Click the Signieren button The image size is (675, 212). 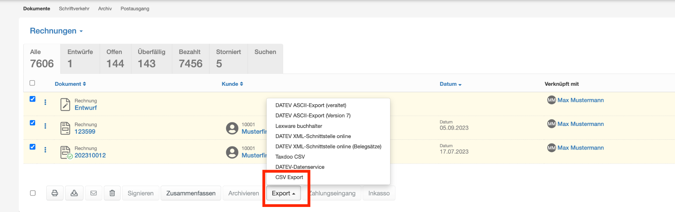tap(141, 193)
